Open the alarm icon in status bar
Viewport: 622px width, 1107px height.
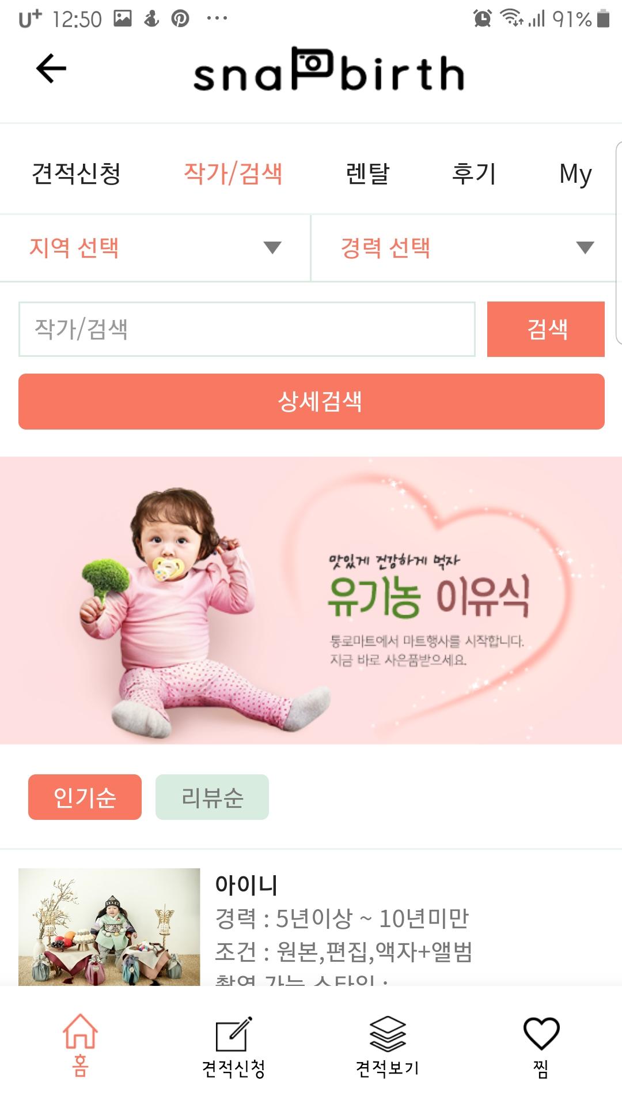483,18
